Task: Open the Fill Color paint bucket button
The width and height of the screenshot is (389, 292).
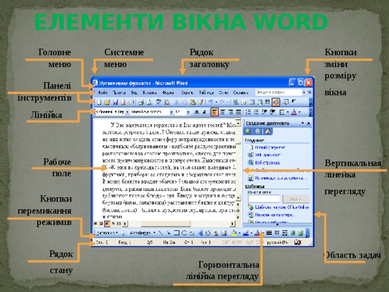Action: click(x=234, y=233)
